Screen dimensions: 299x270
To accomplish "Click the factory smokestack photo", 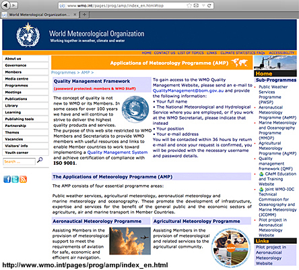I will (x=275, y=63).
